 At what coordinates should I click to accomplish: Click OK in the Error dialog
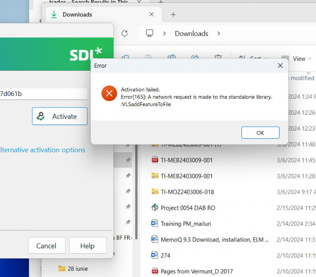coord(260,133)
